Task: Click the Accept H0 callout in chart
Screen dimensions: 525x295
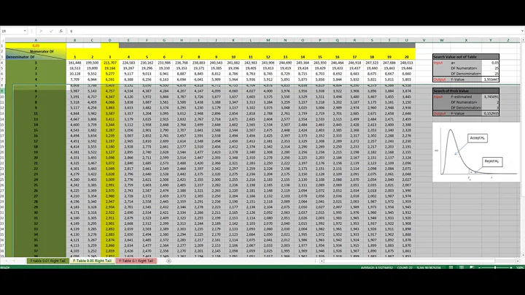Action: click(x=478, y=138)
